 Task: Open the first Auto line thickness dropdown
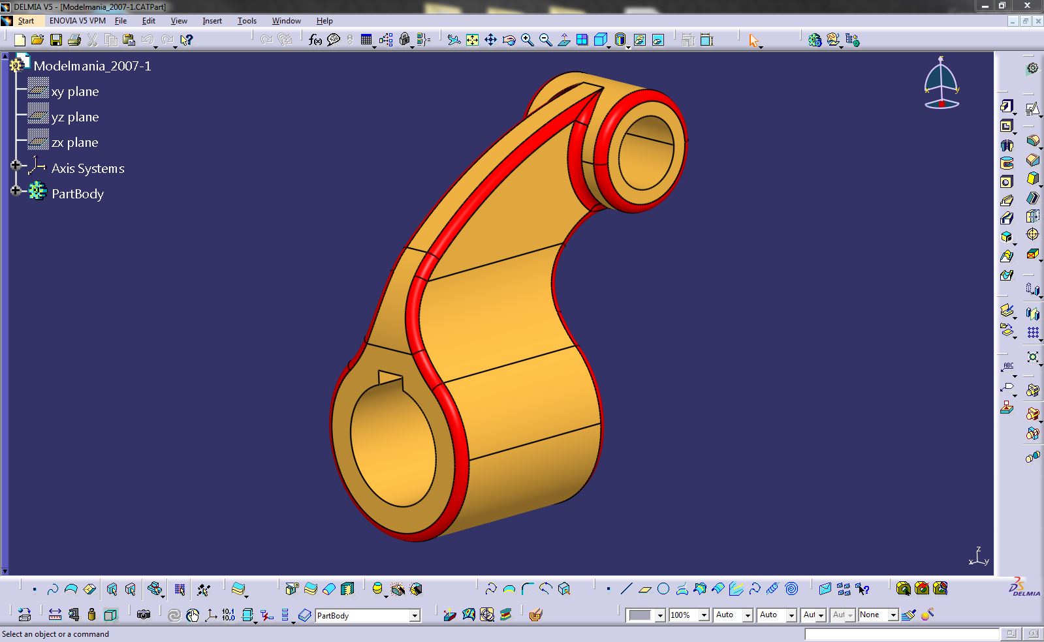[748, 615]
